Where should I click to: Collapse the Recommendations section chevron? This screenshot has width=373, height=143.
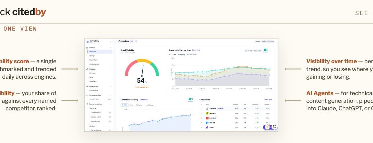[111, 104]
